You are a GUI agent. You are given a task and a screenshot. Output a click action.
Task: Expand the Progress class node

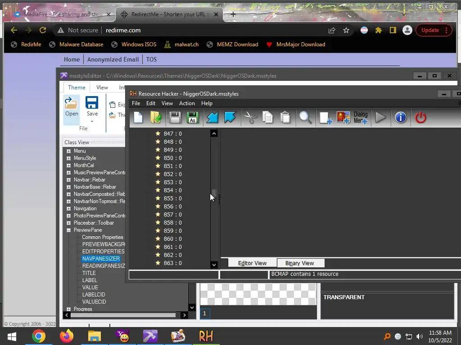pyautogui.click(x=68, y=309)
